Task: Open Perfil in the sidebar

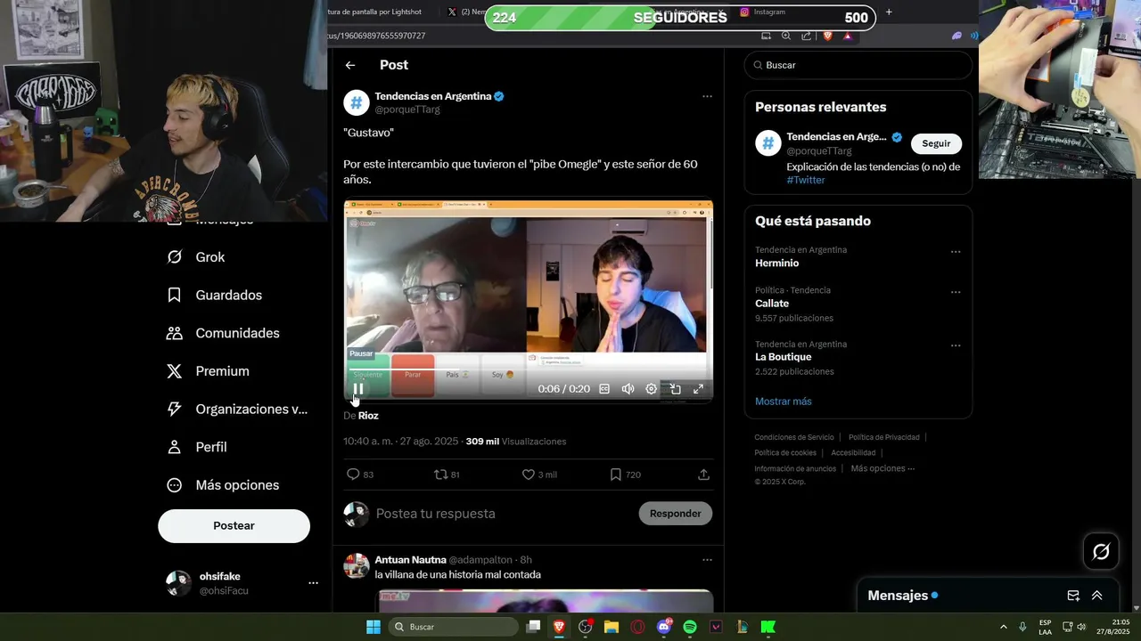Action: (x=197, y=447)
